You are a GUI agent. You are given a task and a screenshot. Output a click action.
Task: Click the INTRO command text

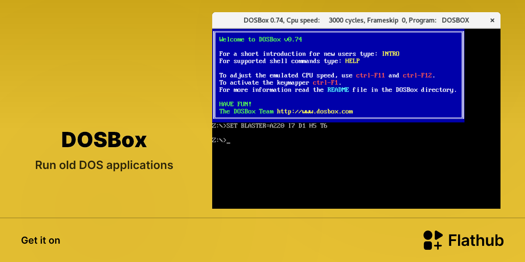point(391,54)
